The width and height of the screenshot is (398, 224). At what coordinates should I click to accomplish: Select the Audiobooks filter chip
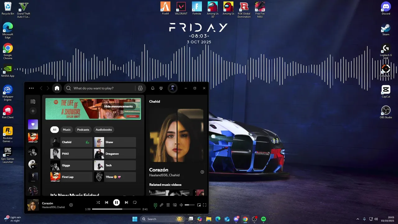coord(104,130)
